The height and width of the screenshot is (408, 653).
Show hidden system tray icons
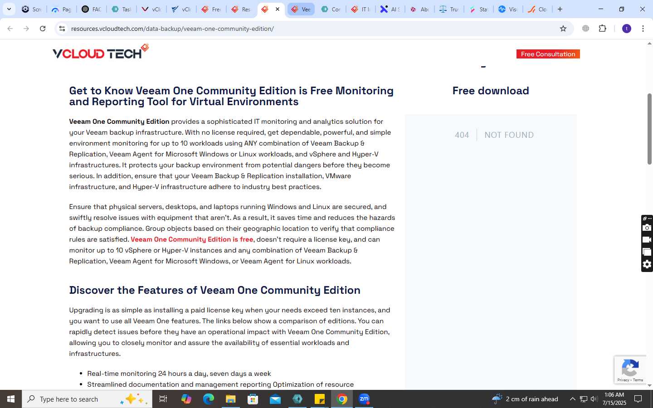click(x=572, y=399)
